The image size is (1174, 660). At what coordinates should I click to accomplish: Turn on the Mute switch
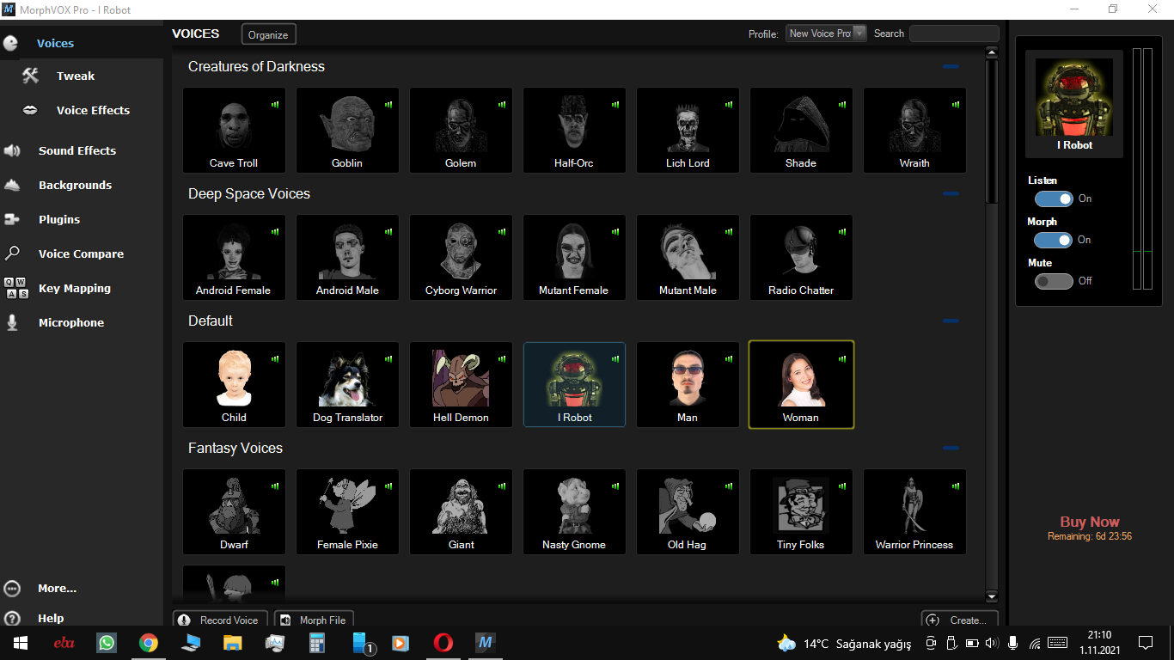coord(1054,281)
